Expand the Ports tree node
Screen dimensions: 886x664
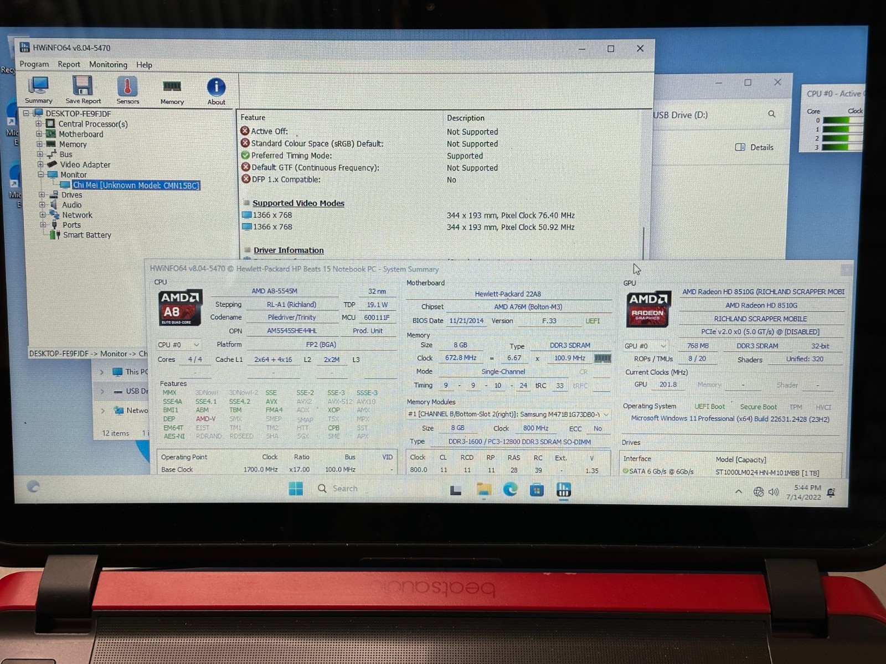click(x=43, y=225)
